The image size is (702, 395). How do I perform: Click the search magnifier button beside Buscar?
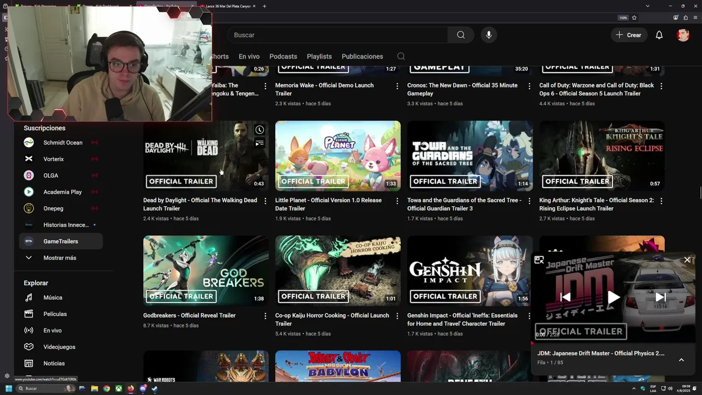point(461,35)
